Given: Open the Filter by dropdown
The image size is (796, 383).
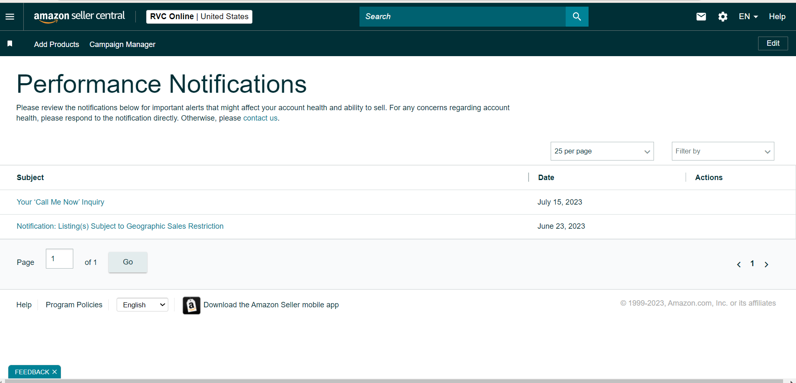Looking at the screenshot, I should click(723, 151).
